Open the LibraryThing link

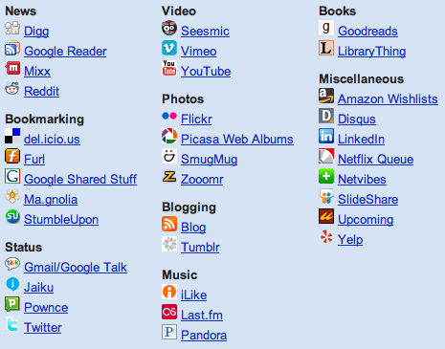click(x=372, y=52)
